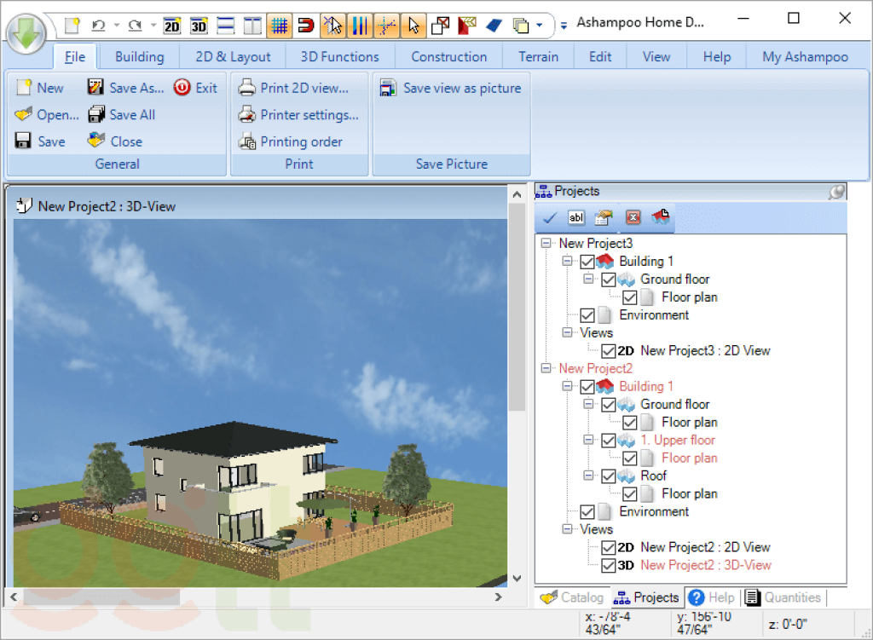873x640 pixels.
Task: Click the red delete icon in Projects toolbar
Action: [633, 218]
